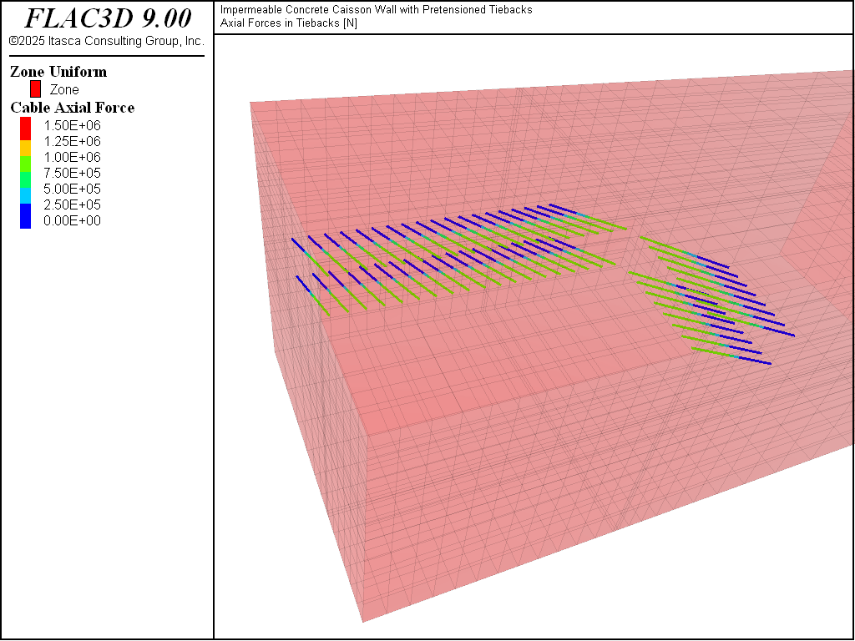Click the 'Impermeable Concrete Caisson Wall with Pretensioned Tiebacks' title
Screen dimensions: 855x641
point(377,10)
